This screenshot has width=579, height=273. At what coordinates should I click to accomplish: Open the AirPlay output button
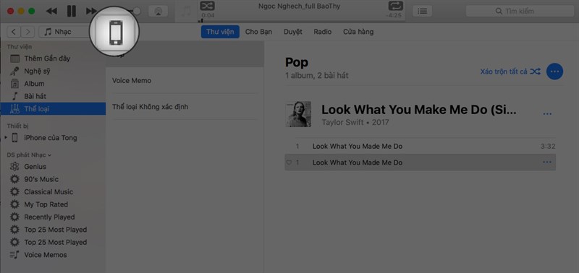(158, 11)
